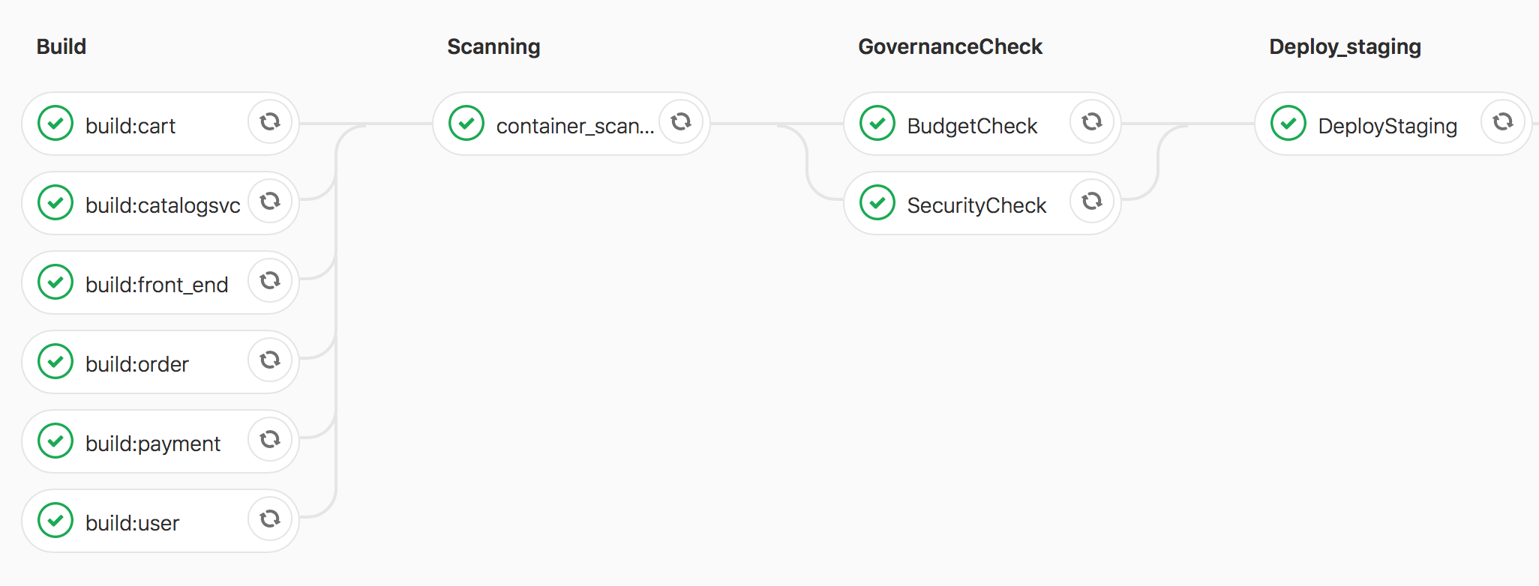Image resolution: width=1539 pixels, height=586 pixels.
Task: Click the passed status icon on build:cart
Action: [x=55, y=123]
